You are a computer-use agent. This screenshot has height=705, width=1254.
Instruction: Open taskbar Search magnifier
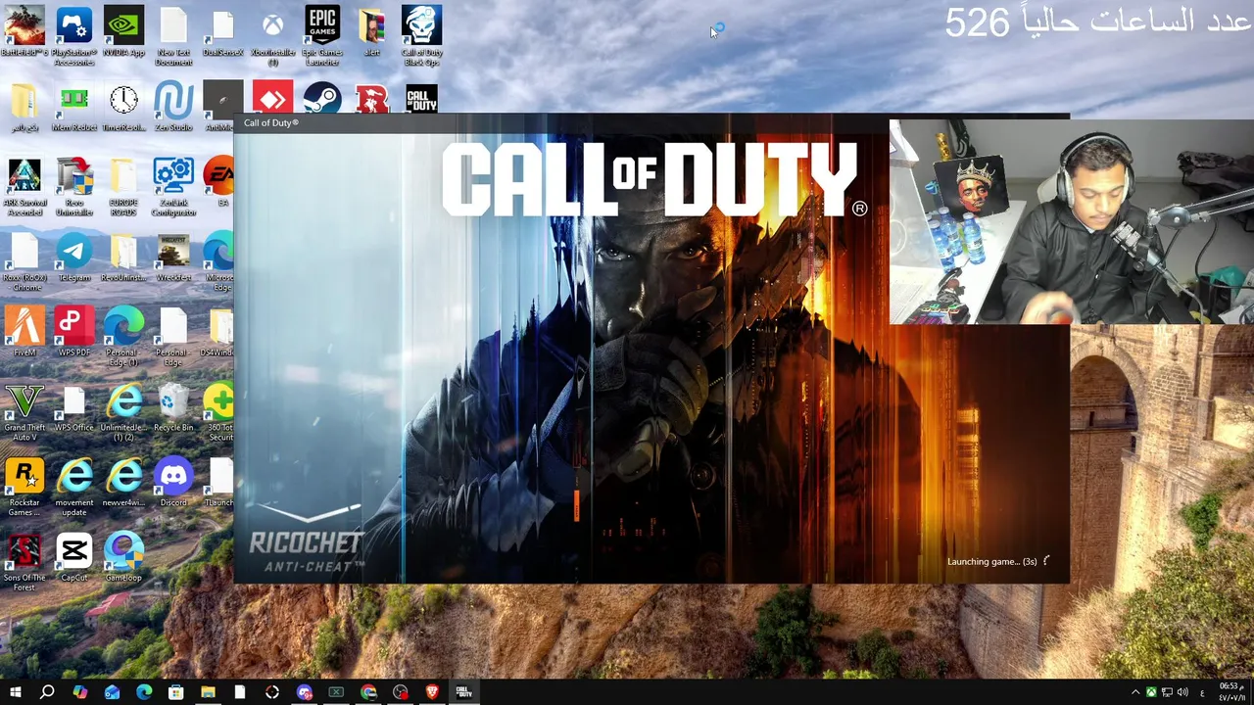click(x=47, y=692)
